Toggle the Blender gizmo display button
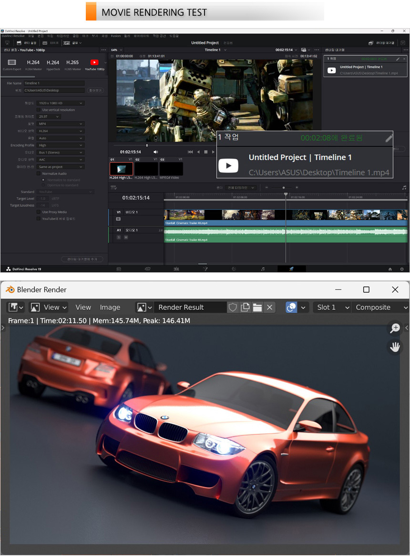The height and width of the screenshot is (557, 410). coord(291,307)
